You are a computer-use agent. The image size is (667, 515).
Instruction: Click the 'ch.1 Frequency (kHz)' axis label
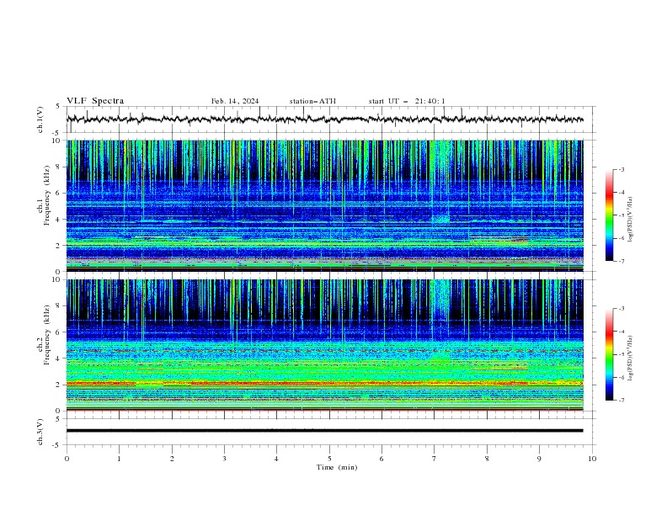(44, 195)
